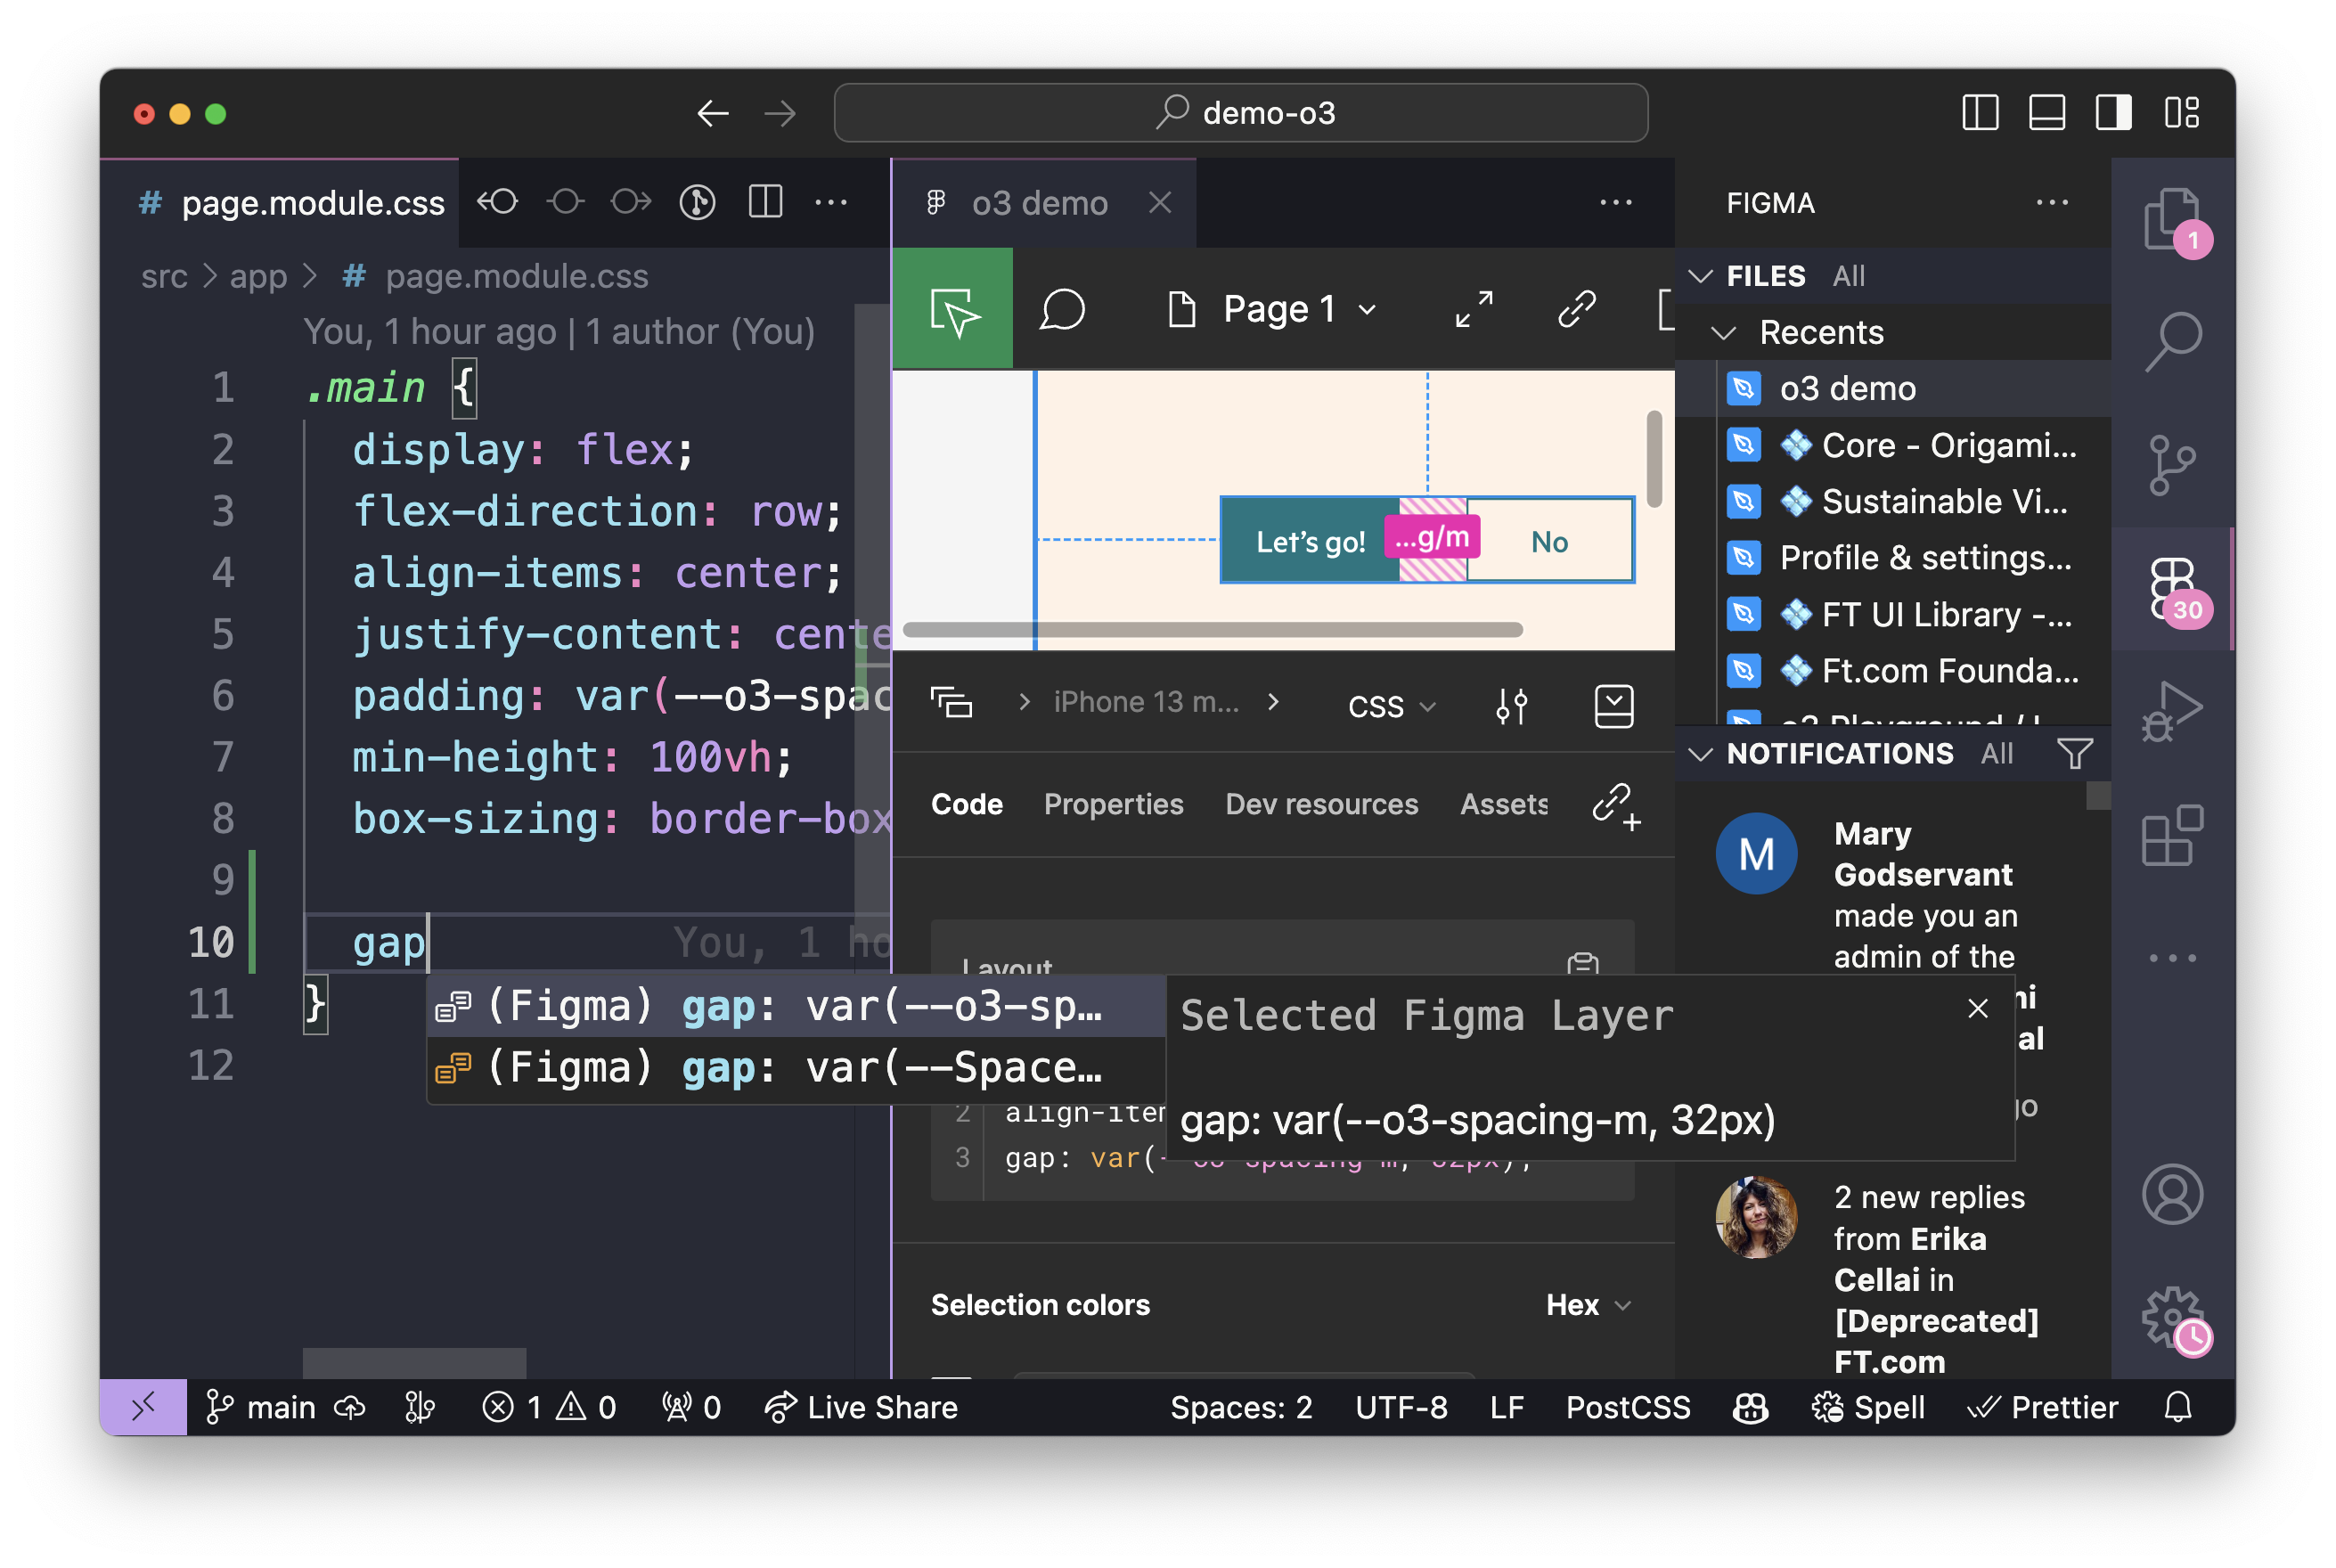Image resolution: width=2336 pixels, height=1568 pixels.
Task: Select the Dev resources tab
Action: tap(1321, 804)
